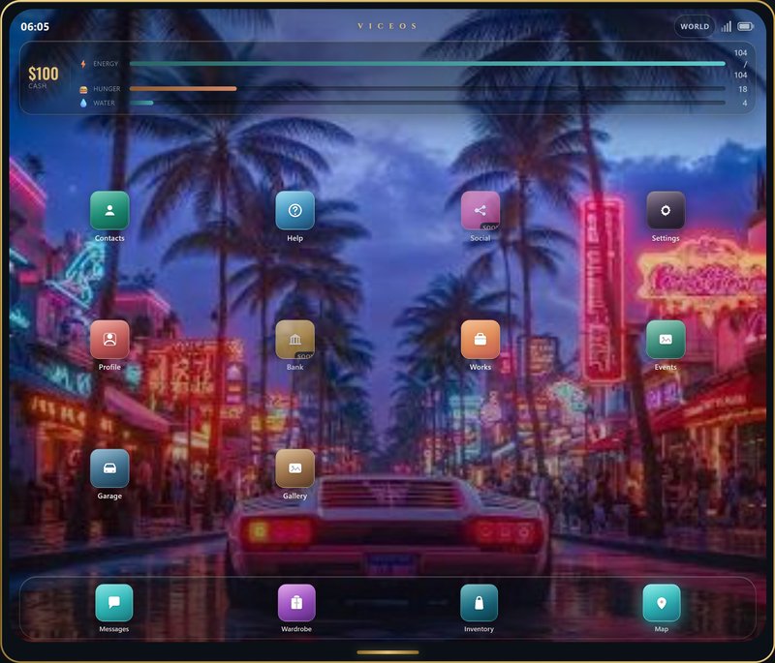Open the Social app icon

click(480, 211)
